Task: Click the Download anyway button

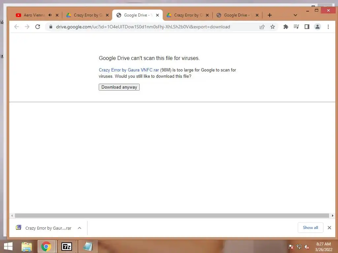Action: 119,87
